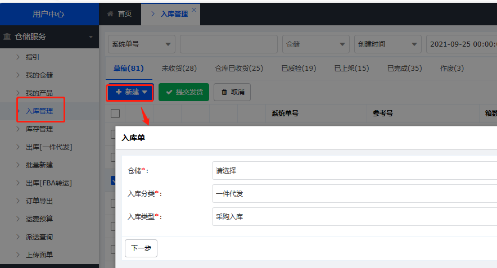This screenshot has width=497, height=268.
Task: Click the home icon beside 首页
Action: click(x=110, y=14)
